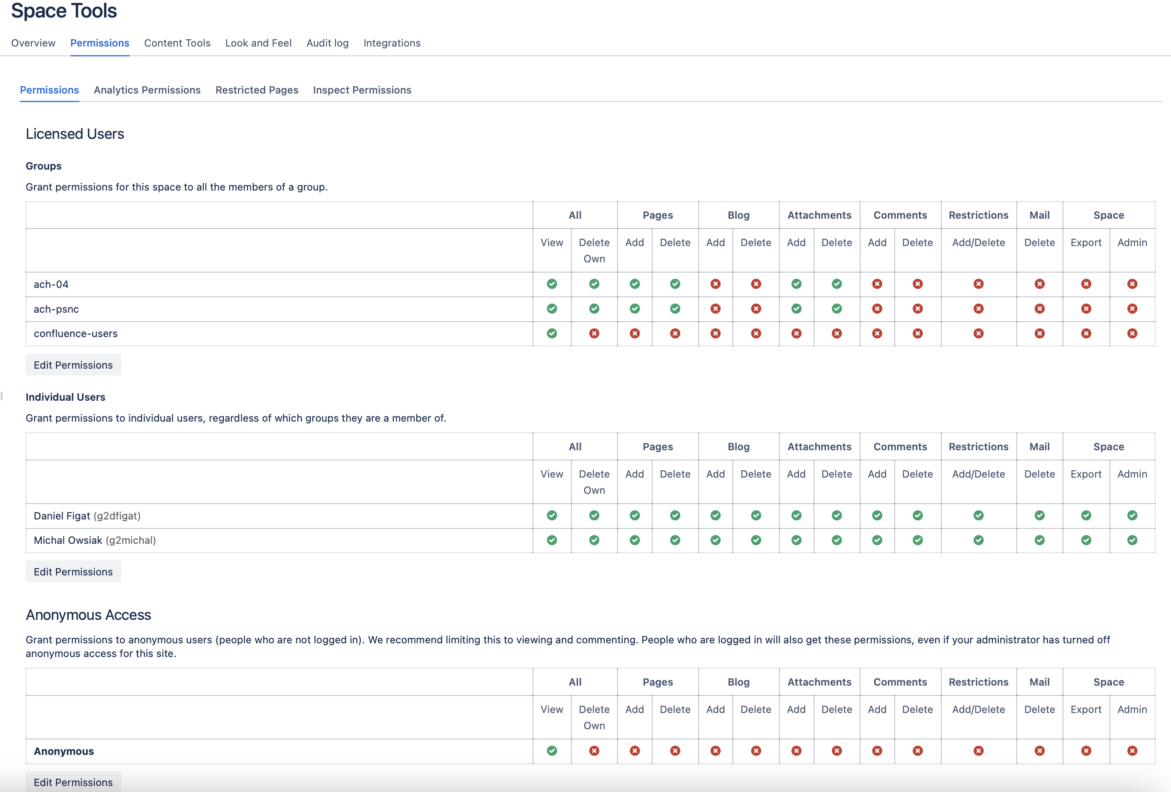Image resolution: width=1171 pixels, height=792 pixels.
Task: Click confluence-users Space Export red cross
Action: pyautogui.click(x=1086, y=333)
